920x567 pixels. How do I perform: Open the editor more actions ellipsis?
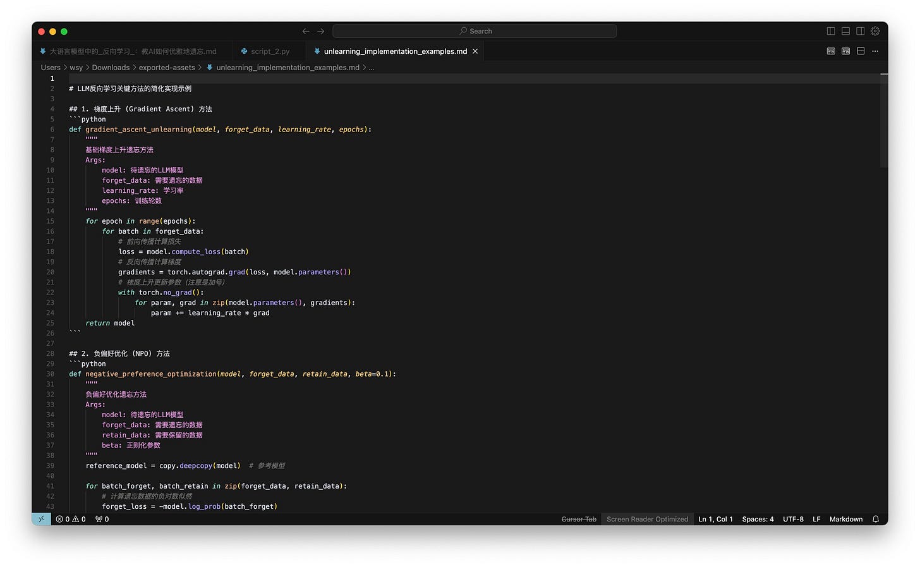(x=875, y=51)
